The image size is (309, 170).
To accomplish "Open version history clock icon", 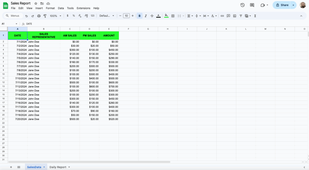I will click(x=242, y=5).
